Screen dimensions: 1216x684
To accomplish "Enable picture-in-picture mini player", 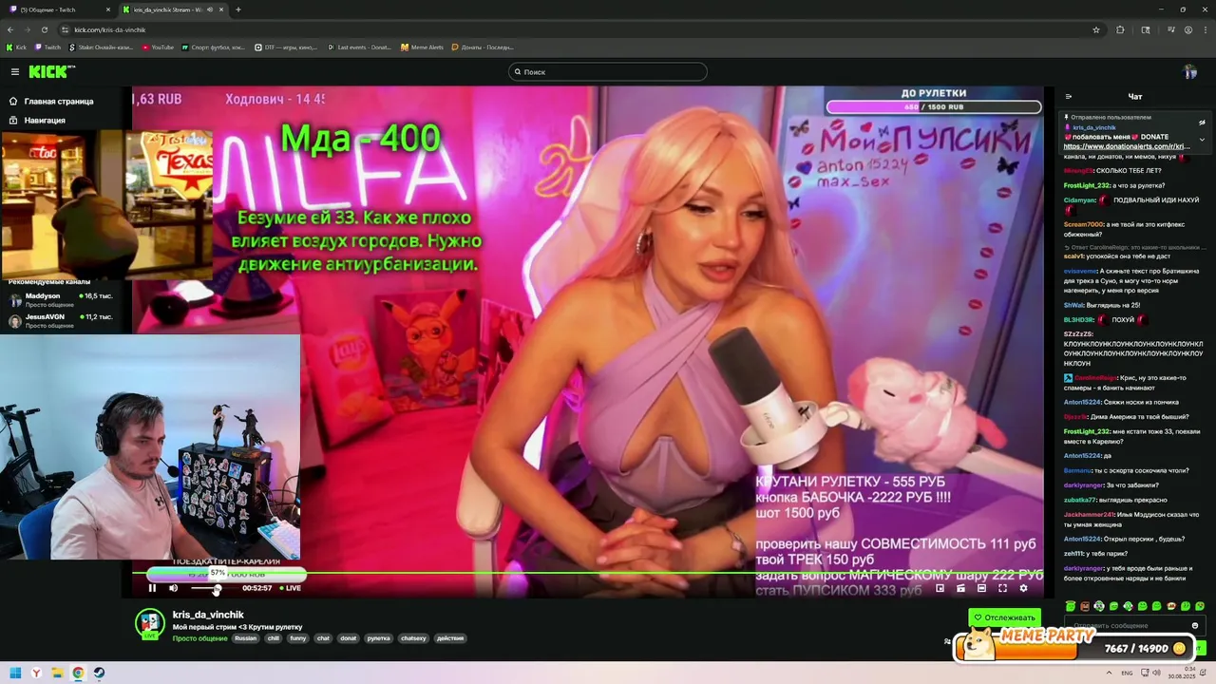I will pos(940,588).
